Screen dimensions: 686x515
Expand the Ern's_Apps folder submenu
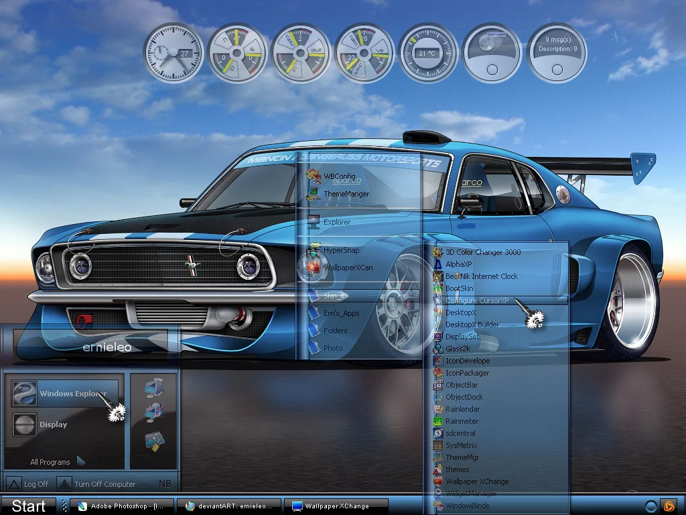point(341,313)
